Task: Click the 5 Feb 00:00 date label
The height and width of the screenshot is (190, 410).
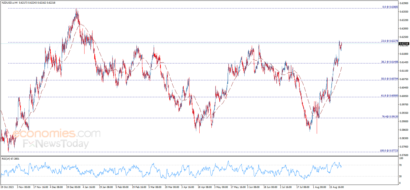Action: 122,187
